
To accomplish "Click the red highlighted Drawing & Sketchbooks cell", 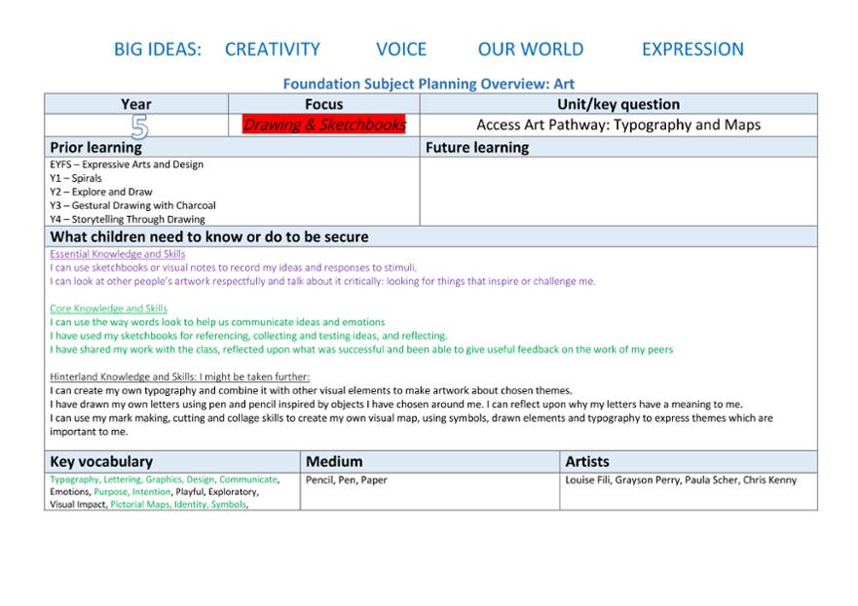I will click(x=324, y=125).
